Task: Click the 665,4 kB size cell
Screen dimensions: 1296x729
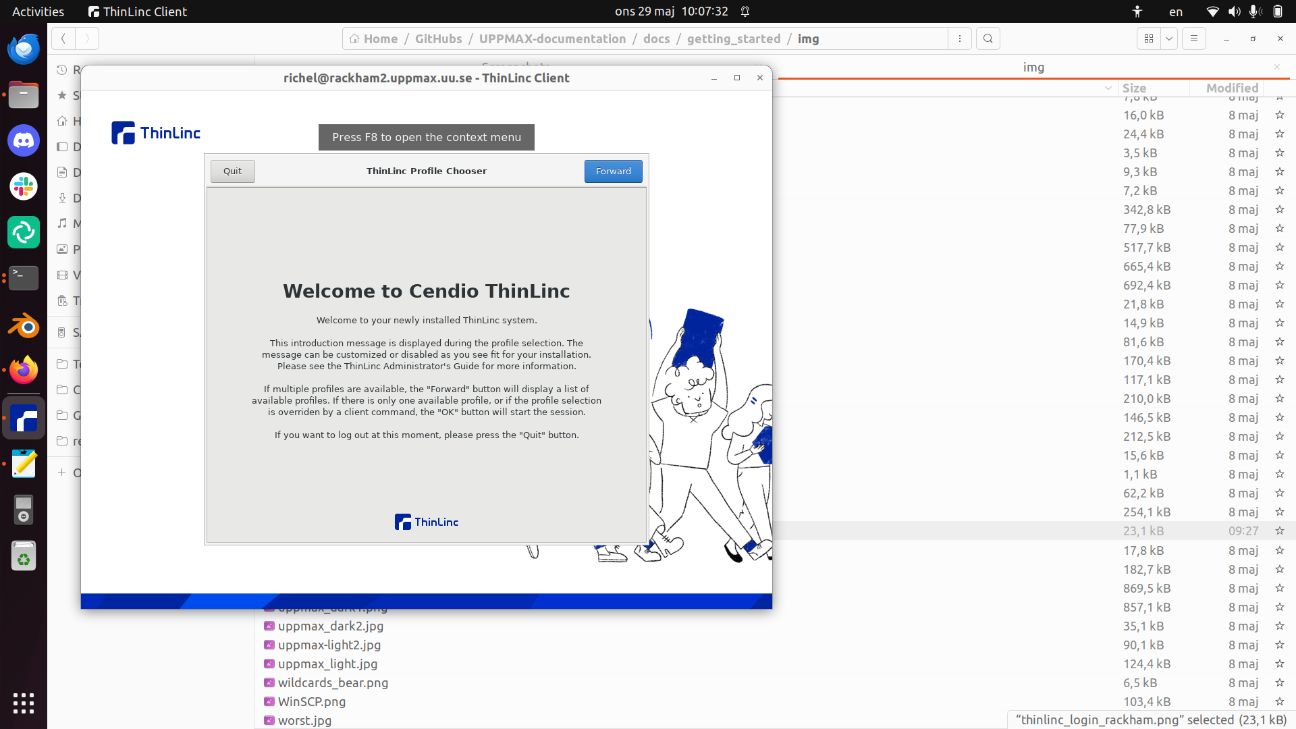Action: 1147,266
